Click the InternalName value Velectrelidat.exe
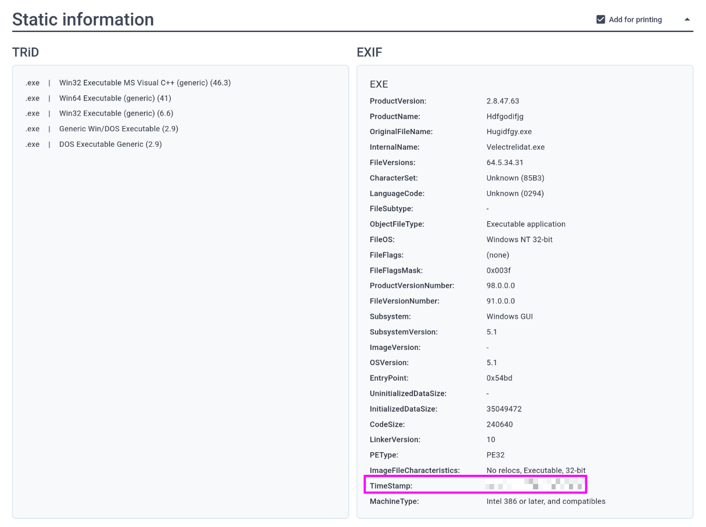This screenshot has height=527, width=706. click(516, 147)
